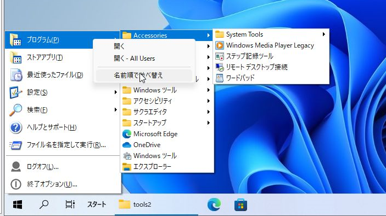
Task: Expand the 設定 submenu arrow
Action: tap(116, 92)
